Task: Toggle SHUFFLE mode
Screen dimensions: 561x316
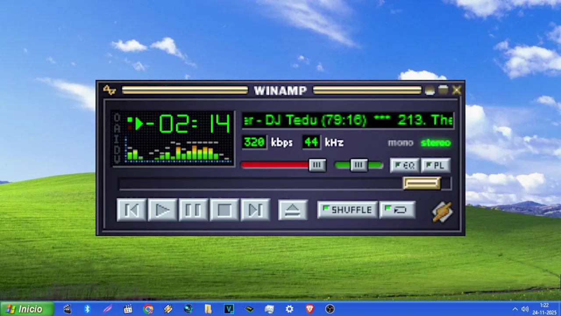Action: 347,210
